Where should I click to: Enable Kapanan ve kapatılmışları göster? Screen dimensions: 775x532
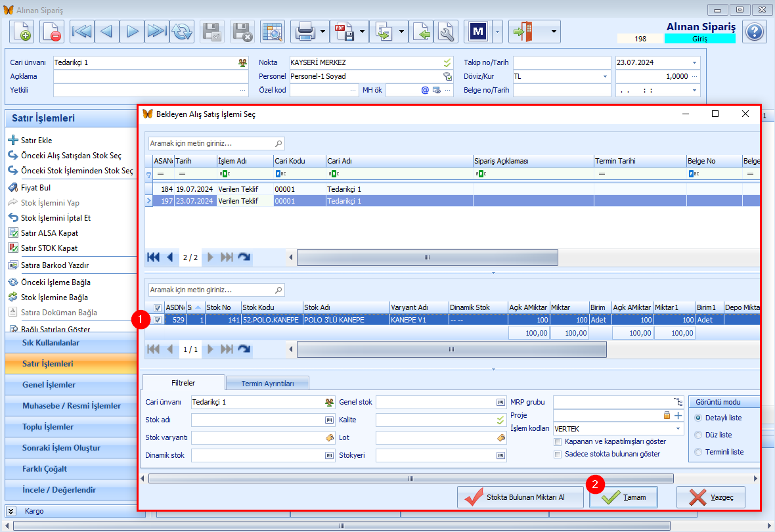558,441
